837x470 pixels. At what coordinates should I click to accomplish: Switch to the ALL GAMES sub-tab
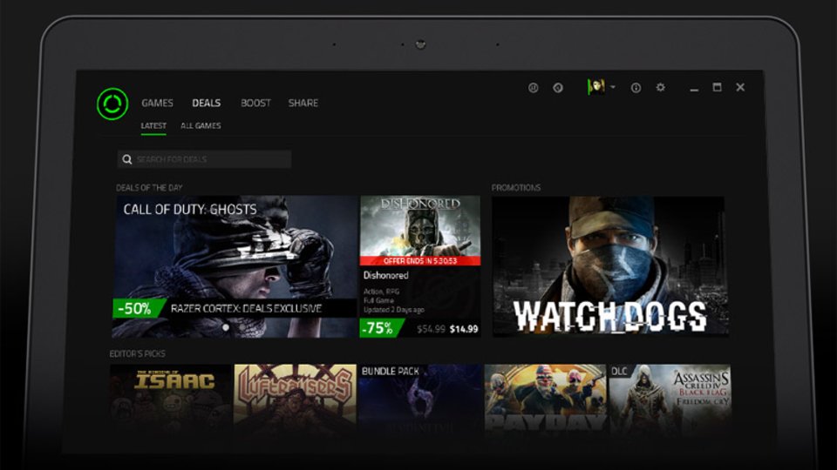pos(201,125)
